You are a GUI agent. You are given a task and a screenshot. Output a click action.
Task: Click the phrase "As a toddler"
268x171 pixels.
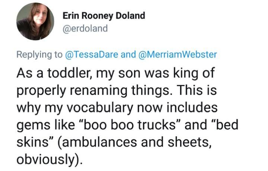click(x=51, y=73)
